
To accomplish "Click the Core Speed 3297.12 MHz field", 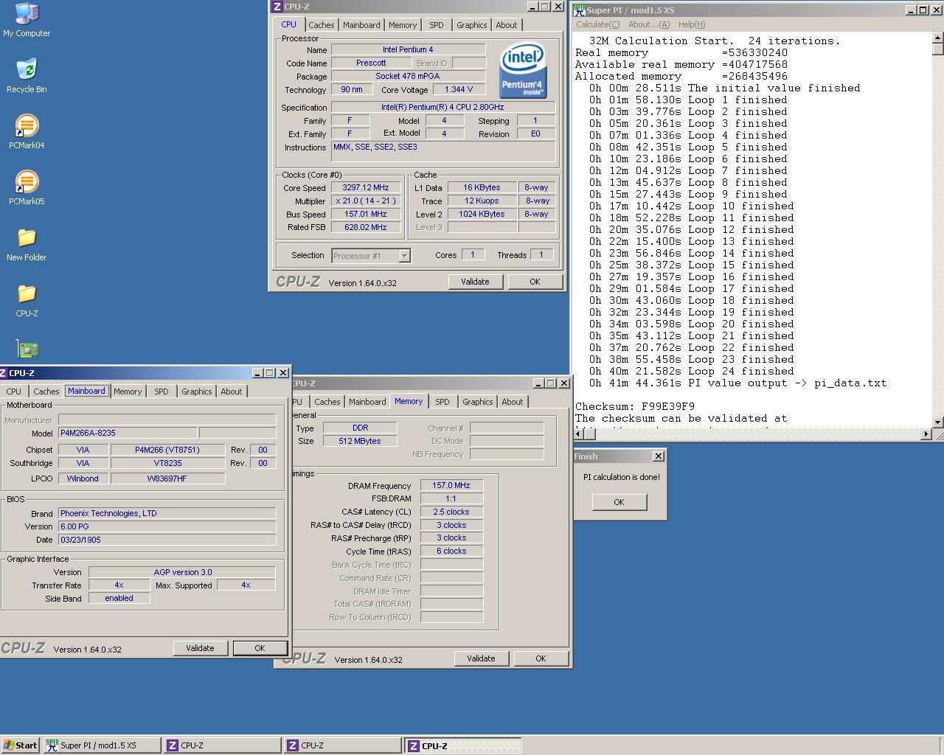I will click(366, 188).
